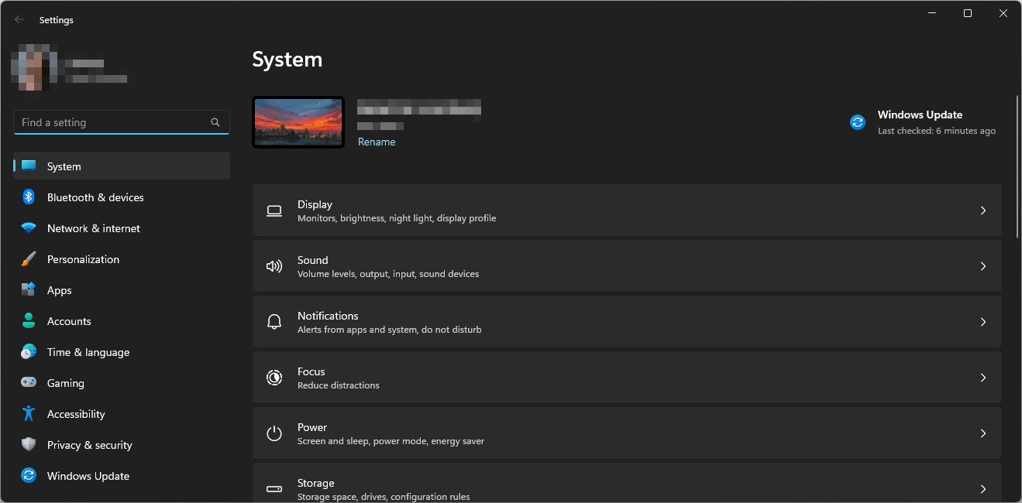Open the Apps section in the sidebar

tap(59, 290)
